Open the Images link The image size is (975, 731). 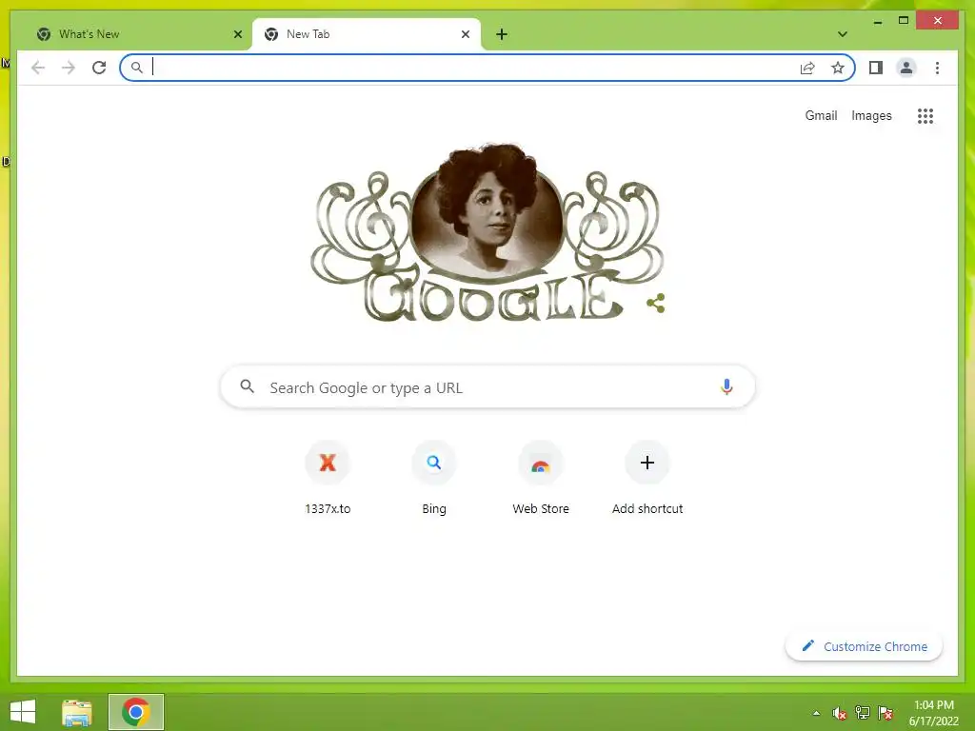(x=871, y=115)
